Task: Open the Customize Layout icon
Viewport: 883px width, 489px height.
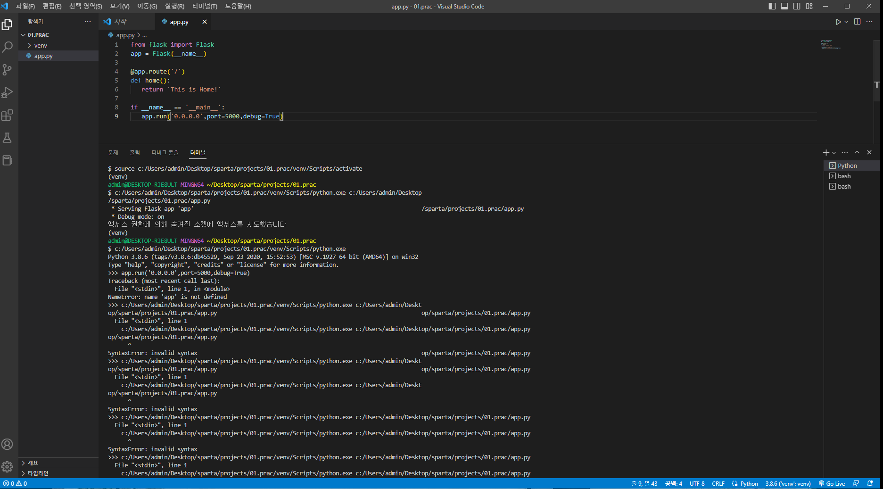Action: click(809, 6)
